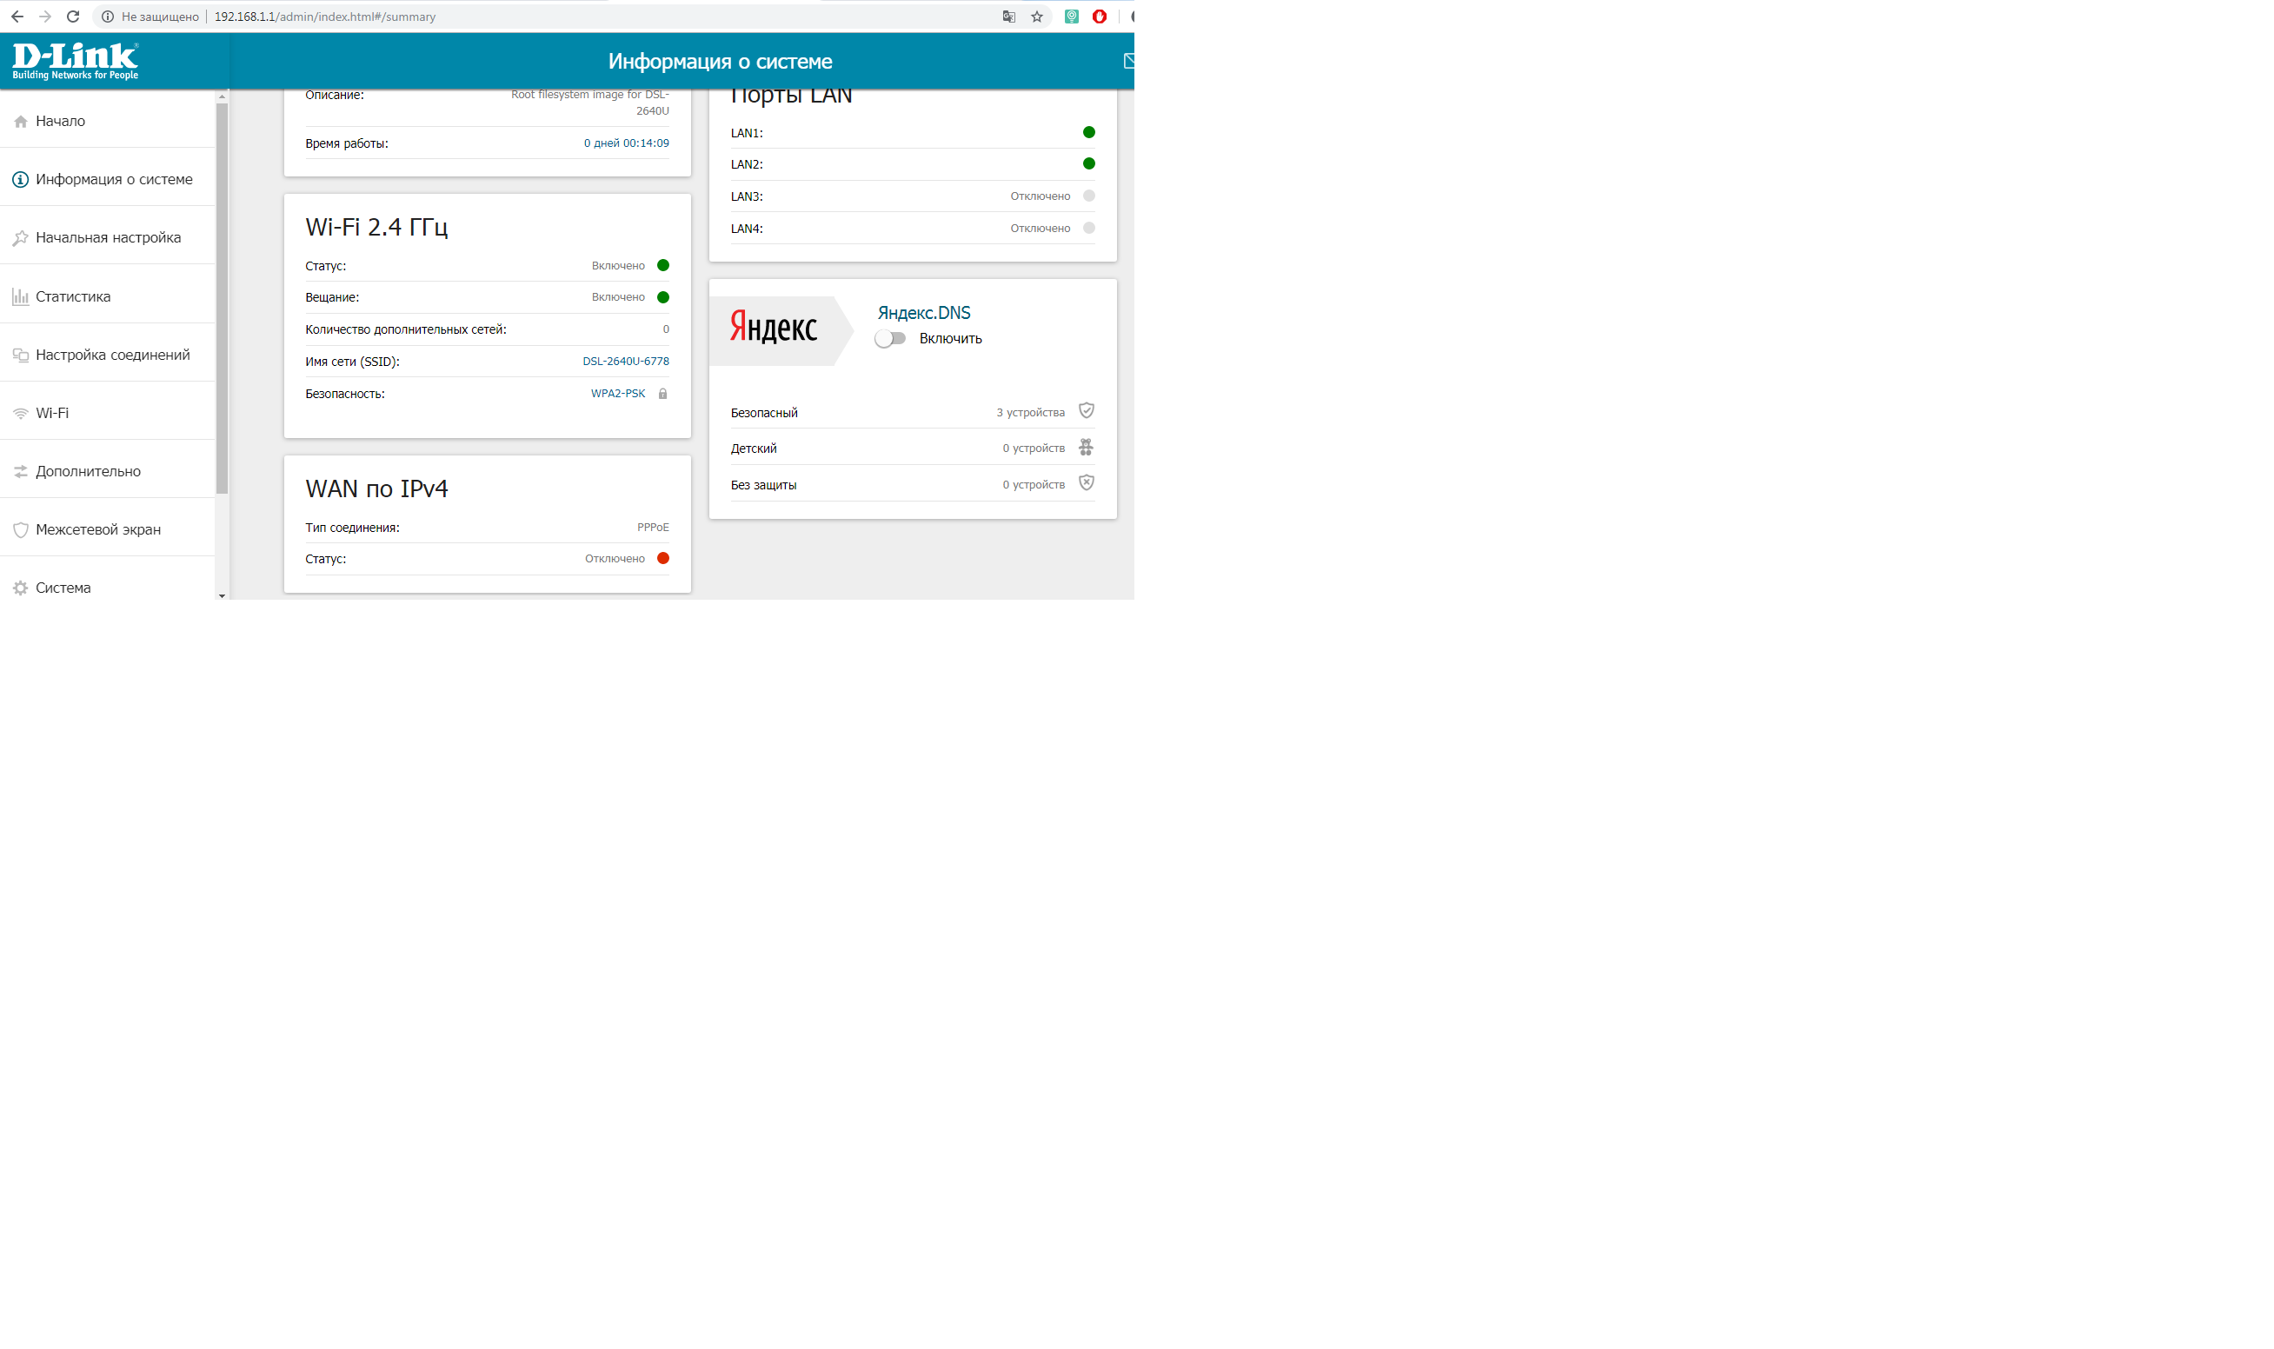Open the WPA2-PSK security link
Screen dimensions: 2274x1349
(x=617, y=394)
